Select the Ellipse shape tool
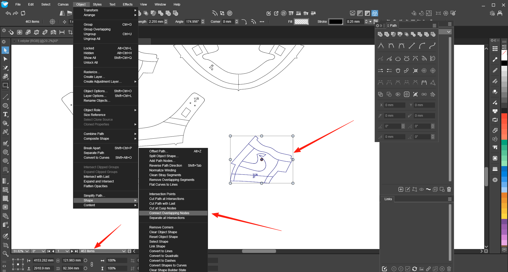The height and width of the screenshot is (272, 508). click(5, 106)
